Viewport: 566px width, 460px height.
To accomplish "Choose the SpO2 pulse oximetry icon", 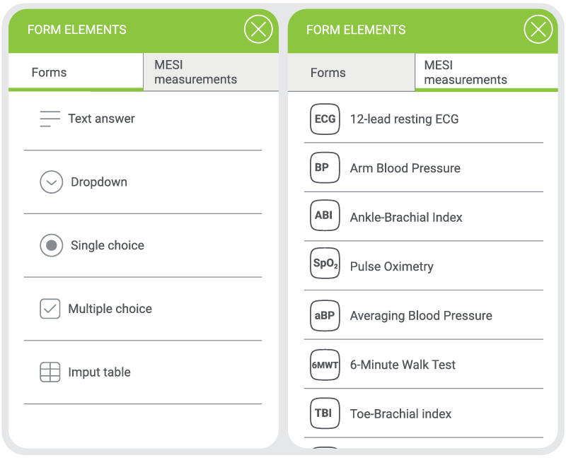I will (x=325, y=266).
